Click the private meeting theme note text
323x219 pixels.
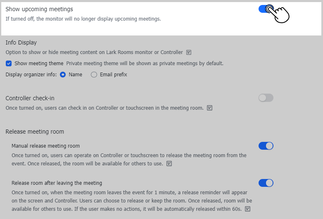[145, 64]
